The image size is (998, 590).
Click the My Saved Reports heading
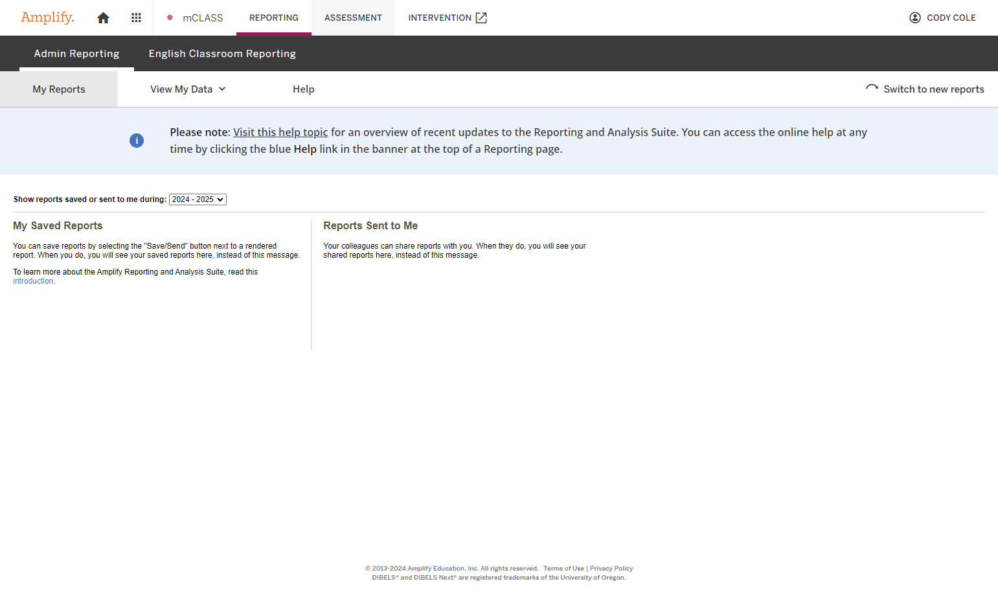click(x=58, y=225)
